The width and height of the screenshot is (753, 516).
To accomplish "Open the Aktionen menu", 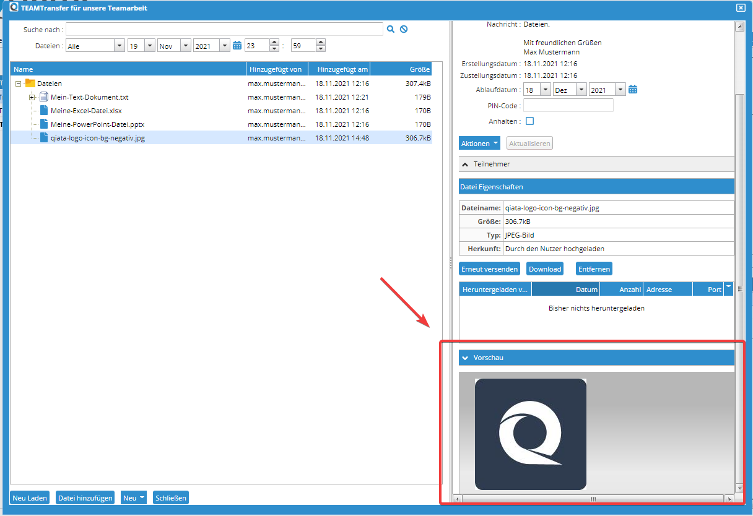I will (x=479, y=143).
